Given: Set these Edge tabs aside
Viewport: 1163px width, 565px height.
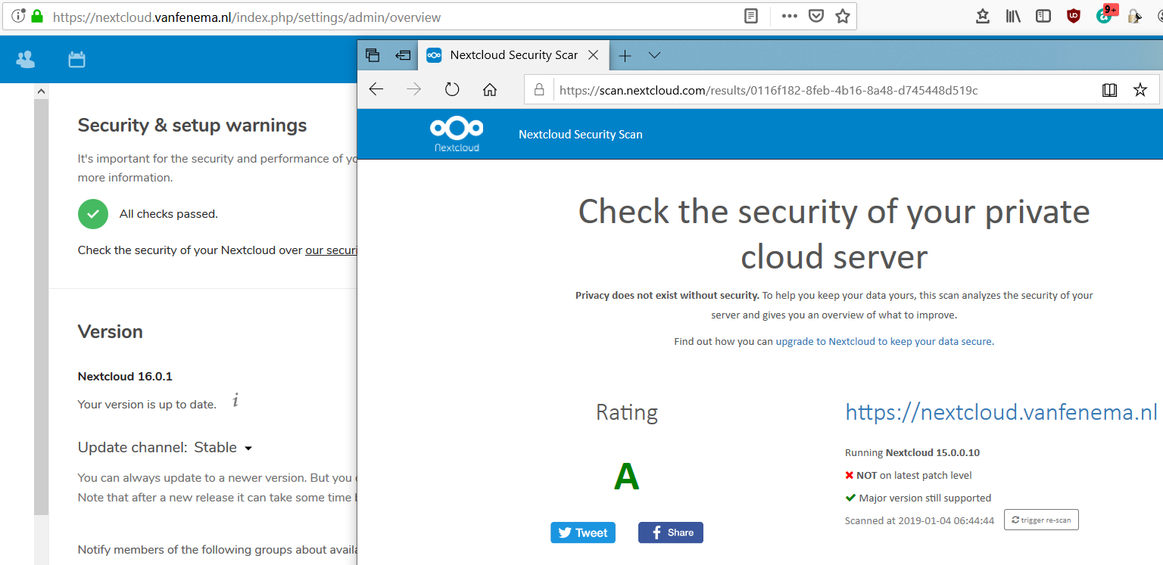Looking at the screenshot, I should [403, 55].
